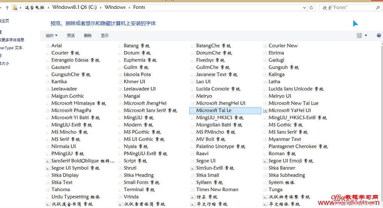This screenshot has width=383, height=208.
Task: Select the Microsoft JhengHei UI font
Action: (221, 103)
